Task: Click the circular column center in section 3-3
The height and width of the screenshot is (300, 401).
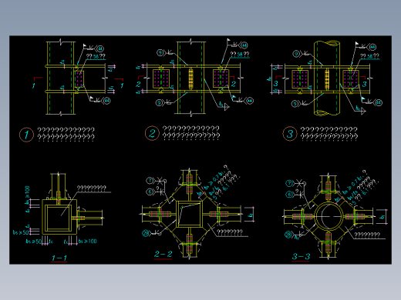Action: (x=329, y=216)
